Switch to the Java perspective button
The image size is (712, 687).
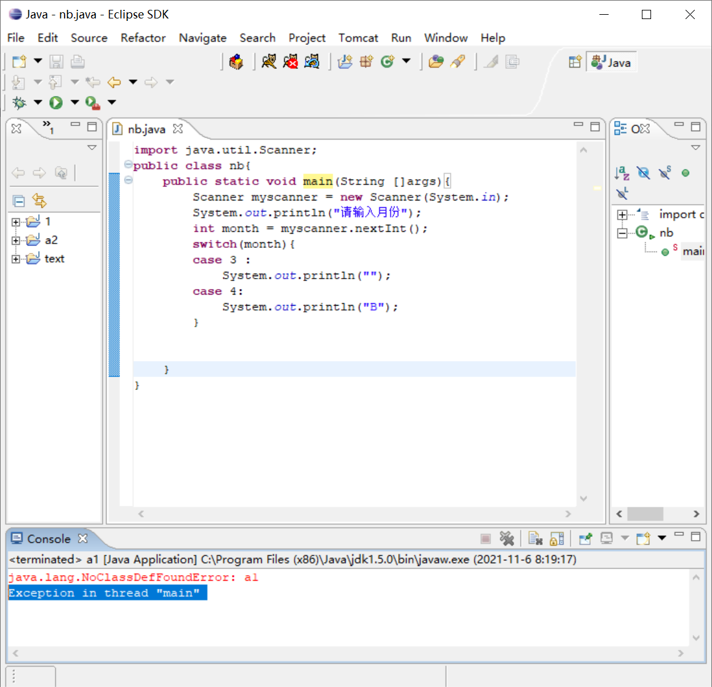point(612,62)
